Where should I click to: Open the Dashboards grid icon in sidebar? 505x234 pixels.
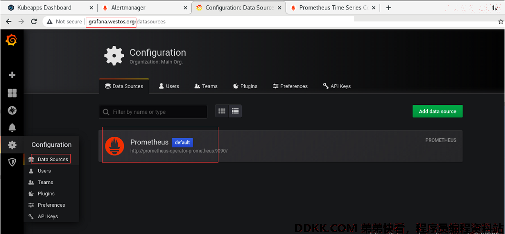12,93
